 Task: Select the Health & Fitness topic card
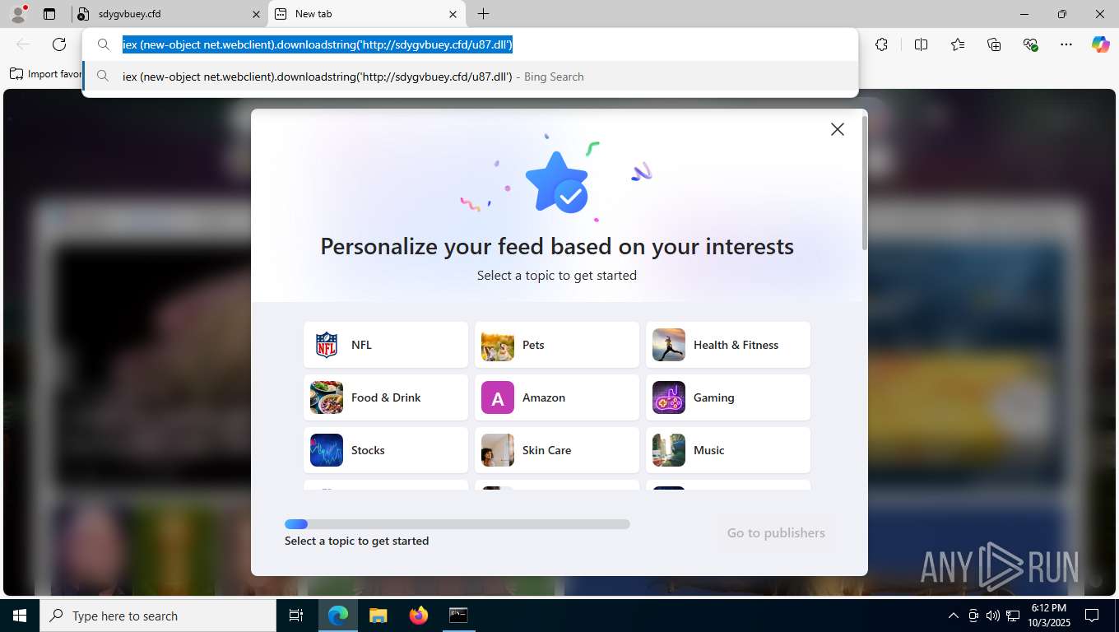(x=728, y=345)
